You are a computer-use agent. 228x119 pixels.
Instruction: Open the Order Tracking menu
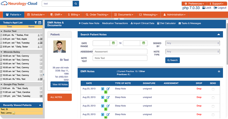pyautogui.click(x=97, y=15)
